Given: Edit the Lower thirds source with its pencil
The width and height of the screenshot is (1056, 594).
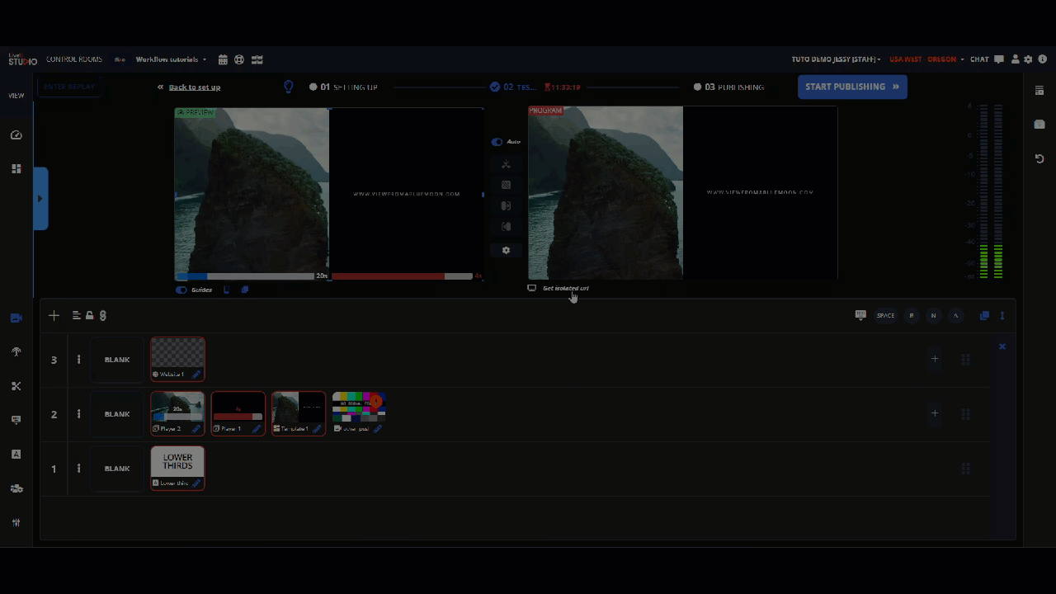Looking at the screenshot, I should [x=196, y=483].
